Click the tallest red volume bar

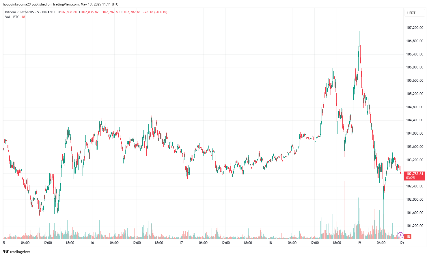[344, 208]
